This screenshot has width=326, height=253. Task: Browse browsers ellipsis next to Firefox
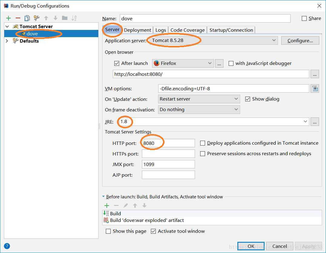coord(219,63)
